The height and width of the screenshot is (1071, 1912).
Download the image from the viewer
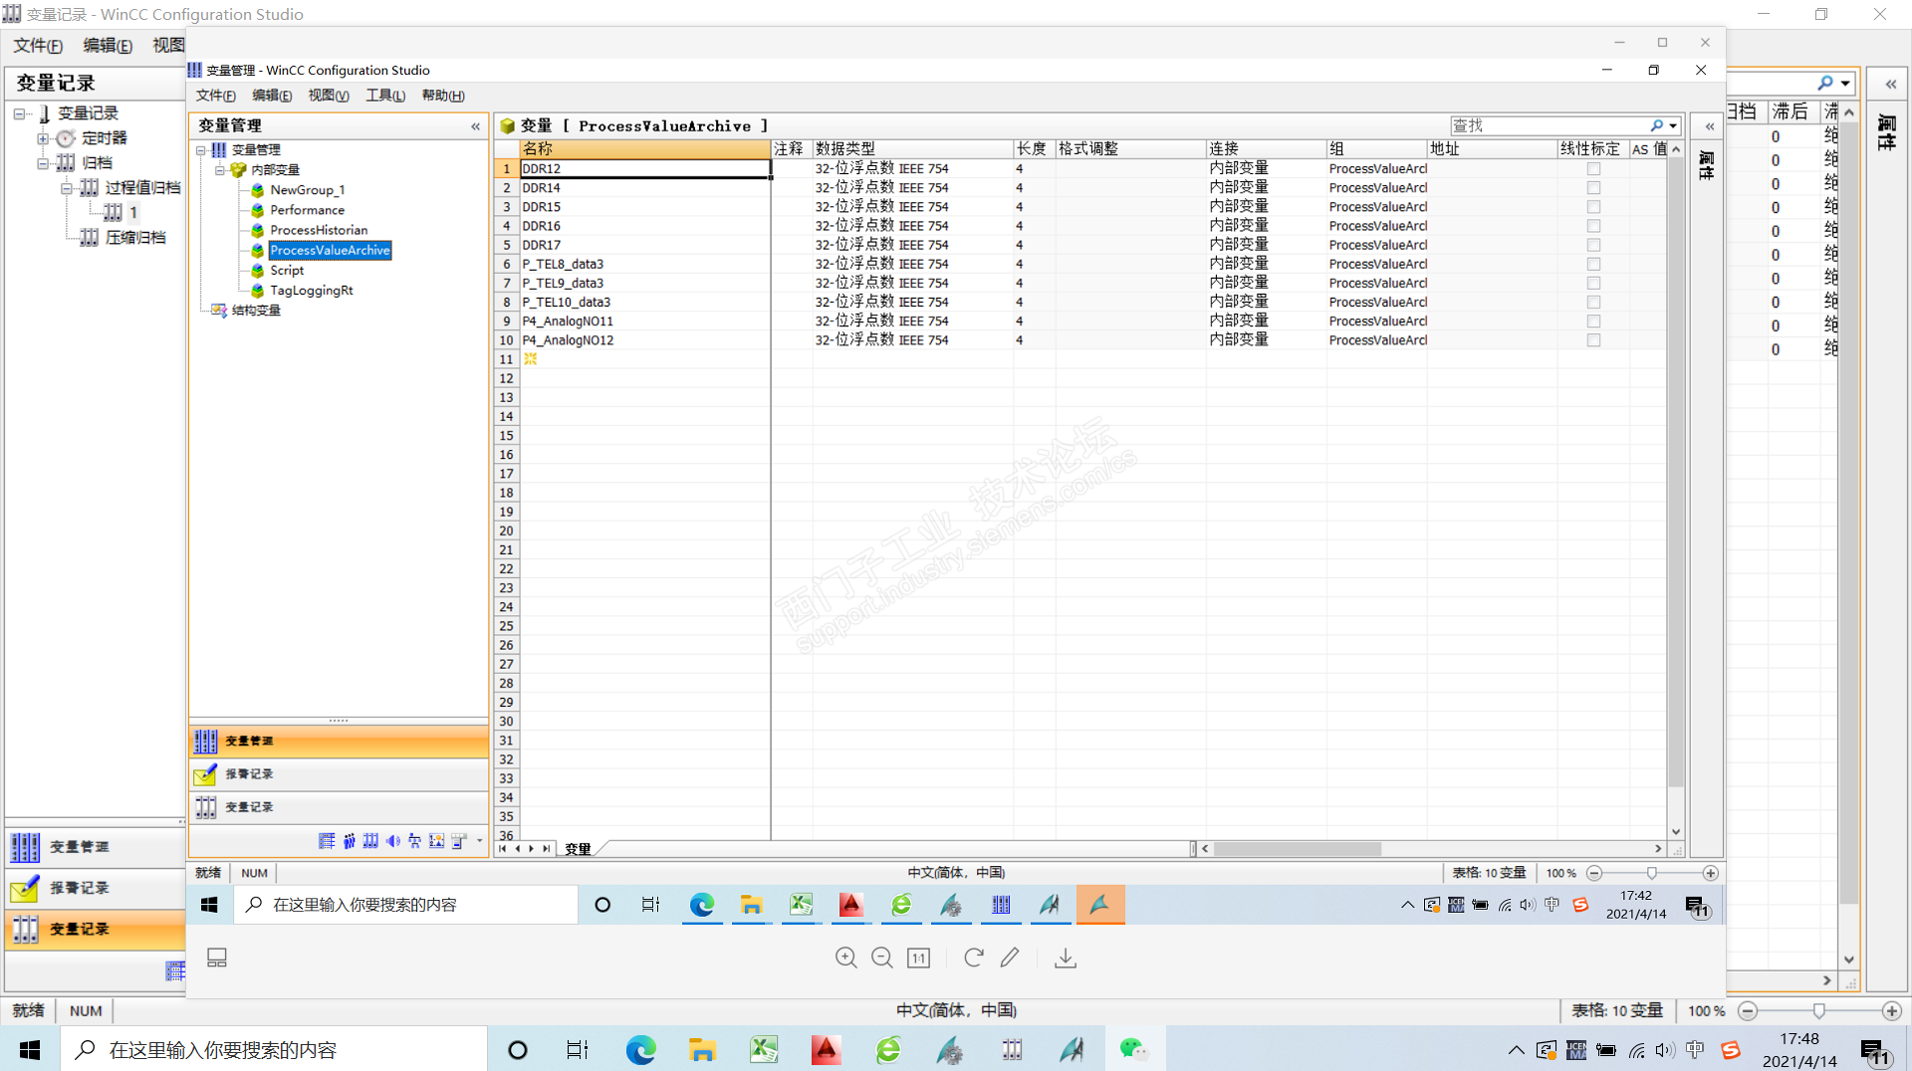click(x=1066, y=958)
